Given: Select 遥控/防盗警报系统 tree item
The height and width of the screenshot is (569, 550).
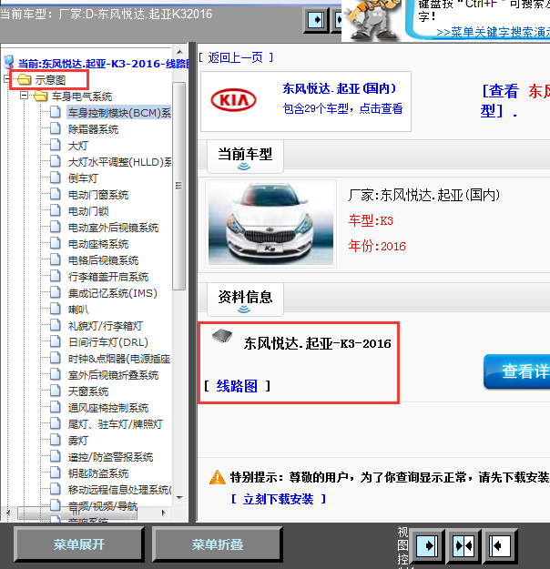Looking at the screenshot, I should click(x=110, y=456).
